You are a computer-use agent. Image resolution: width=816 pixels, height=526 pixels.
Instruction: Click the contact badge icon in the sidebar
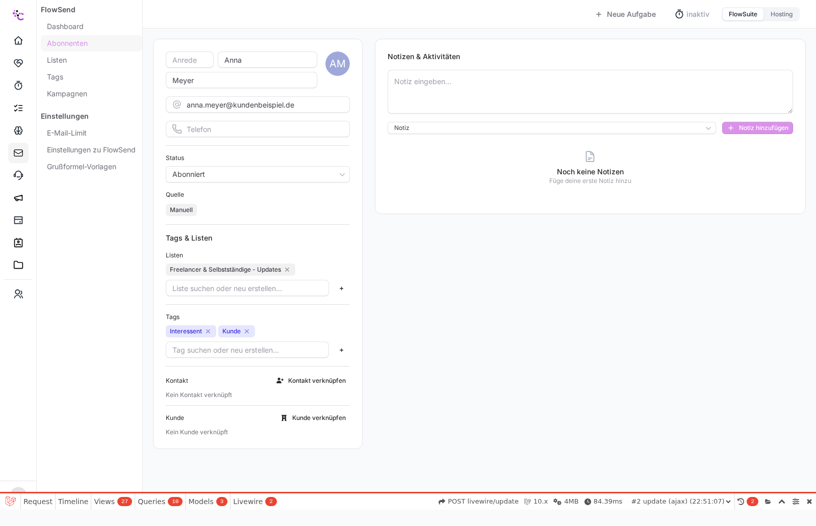[x=18, y=243]
